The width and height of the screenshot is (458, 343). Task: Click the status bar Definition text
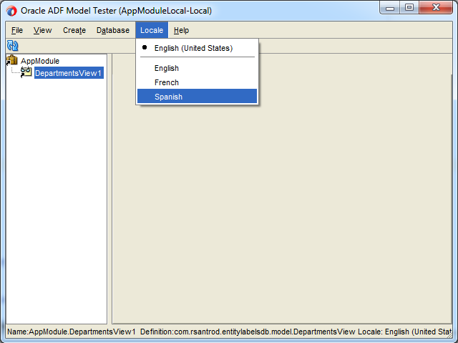248,332
